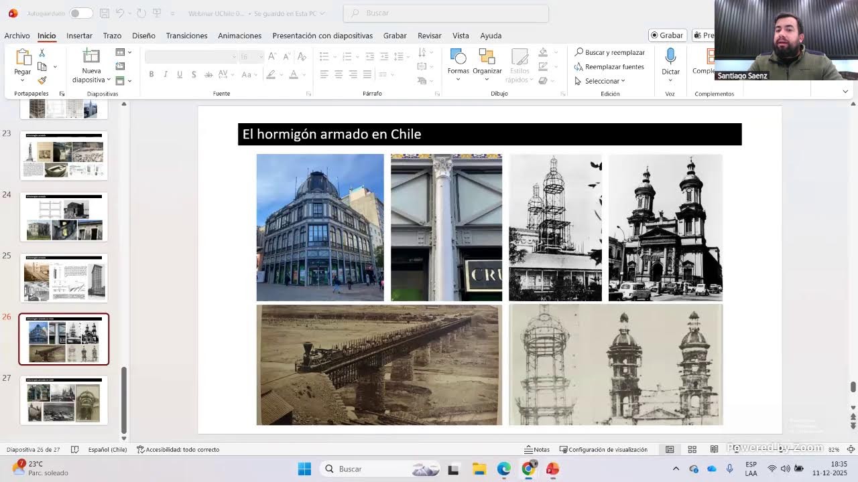Toggle right text alignment
Viewport: 858px width, 482px height.
point(353,74)
